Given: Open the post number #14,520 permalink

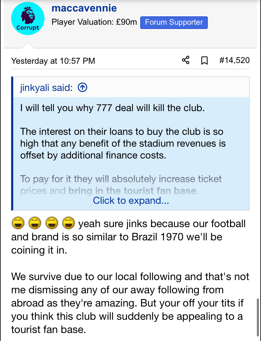Looking at the screenshot, I should (235, 60).
